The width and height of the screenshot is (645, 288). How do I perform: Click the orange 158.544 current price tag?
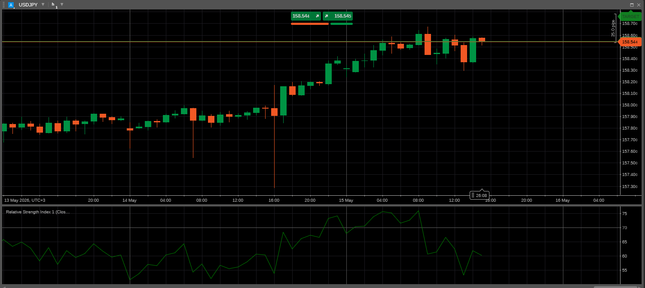pos(630,42)
